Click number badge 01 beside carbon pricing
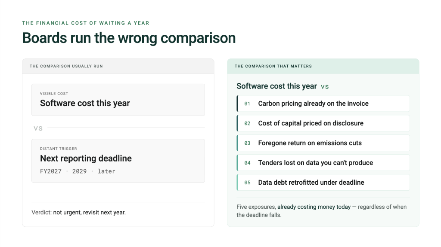The width and height of the screenshot is (441, 247). coord(247,104)
